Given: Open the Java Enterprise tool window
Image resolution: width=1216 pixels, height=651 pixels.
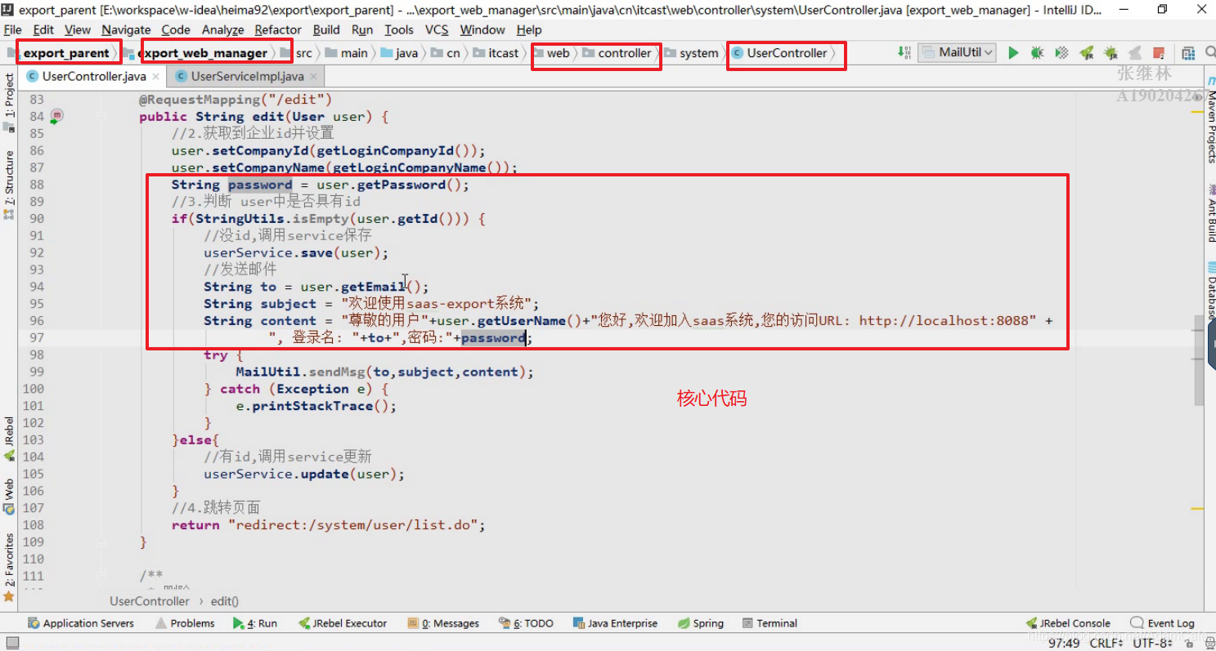Looking at the screenshot, I should click(614, 623).
